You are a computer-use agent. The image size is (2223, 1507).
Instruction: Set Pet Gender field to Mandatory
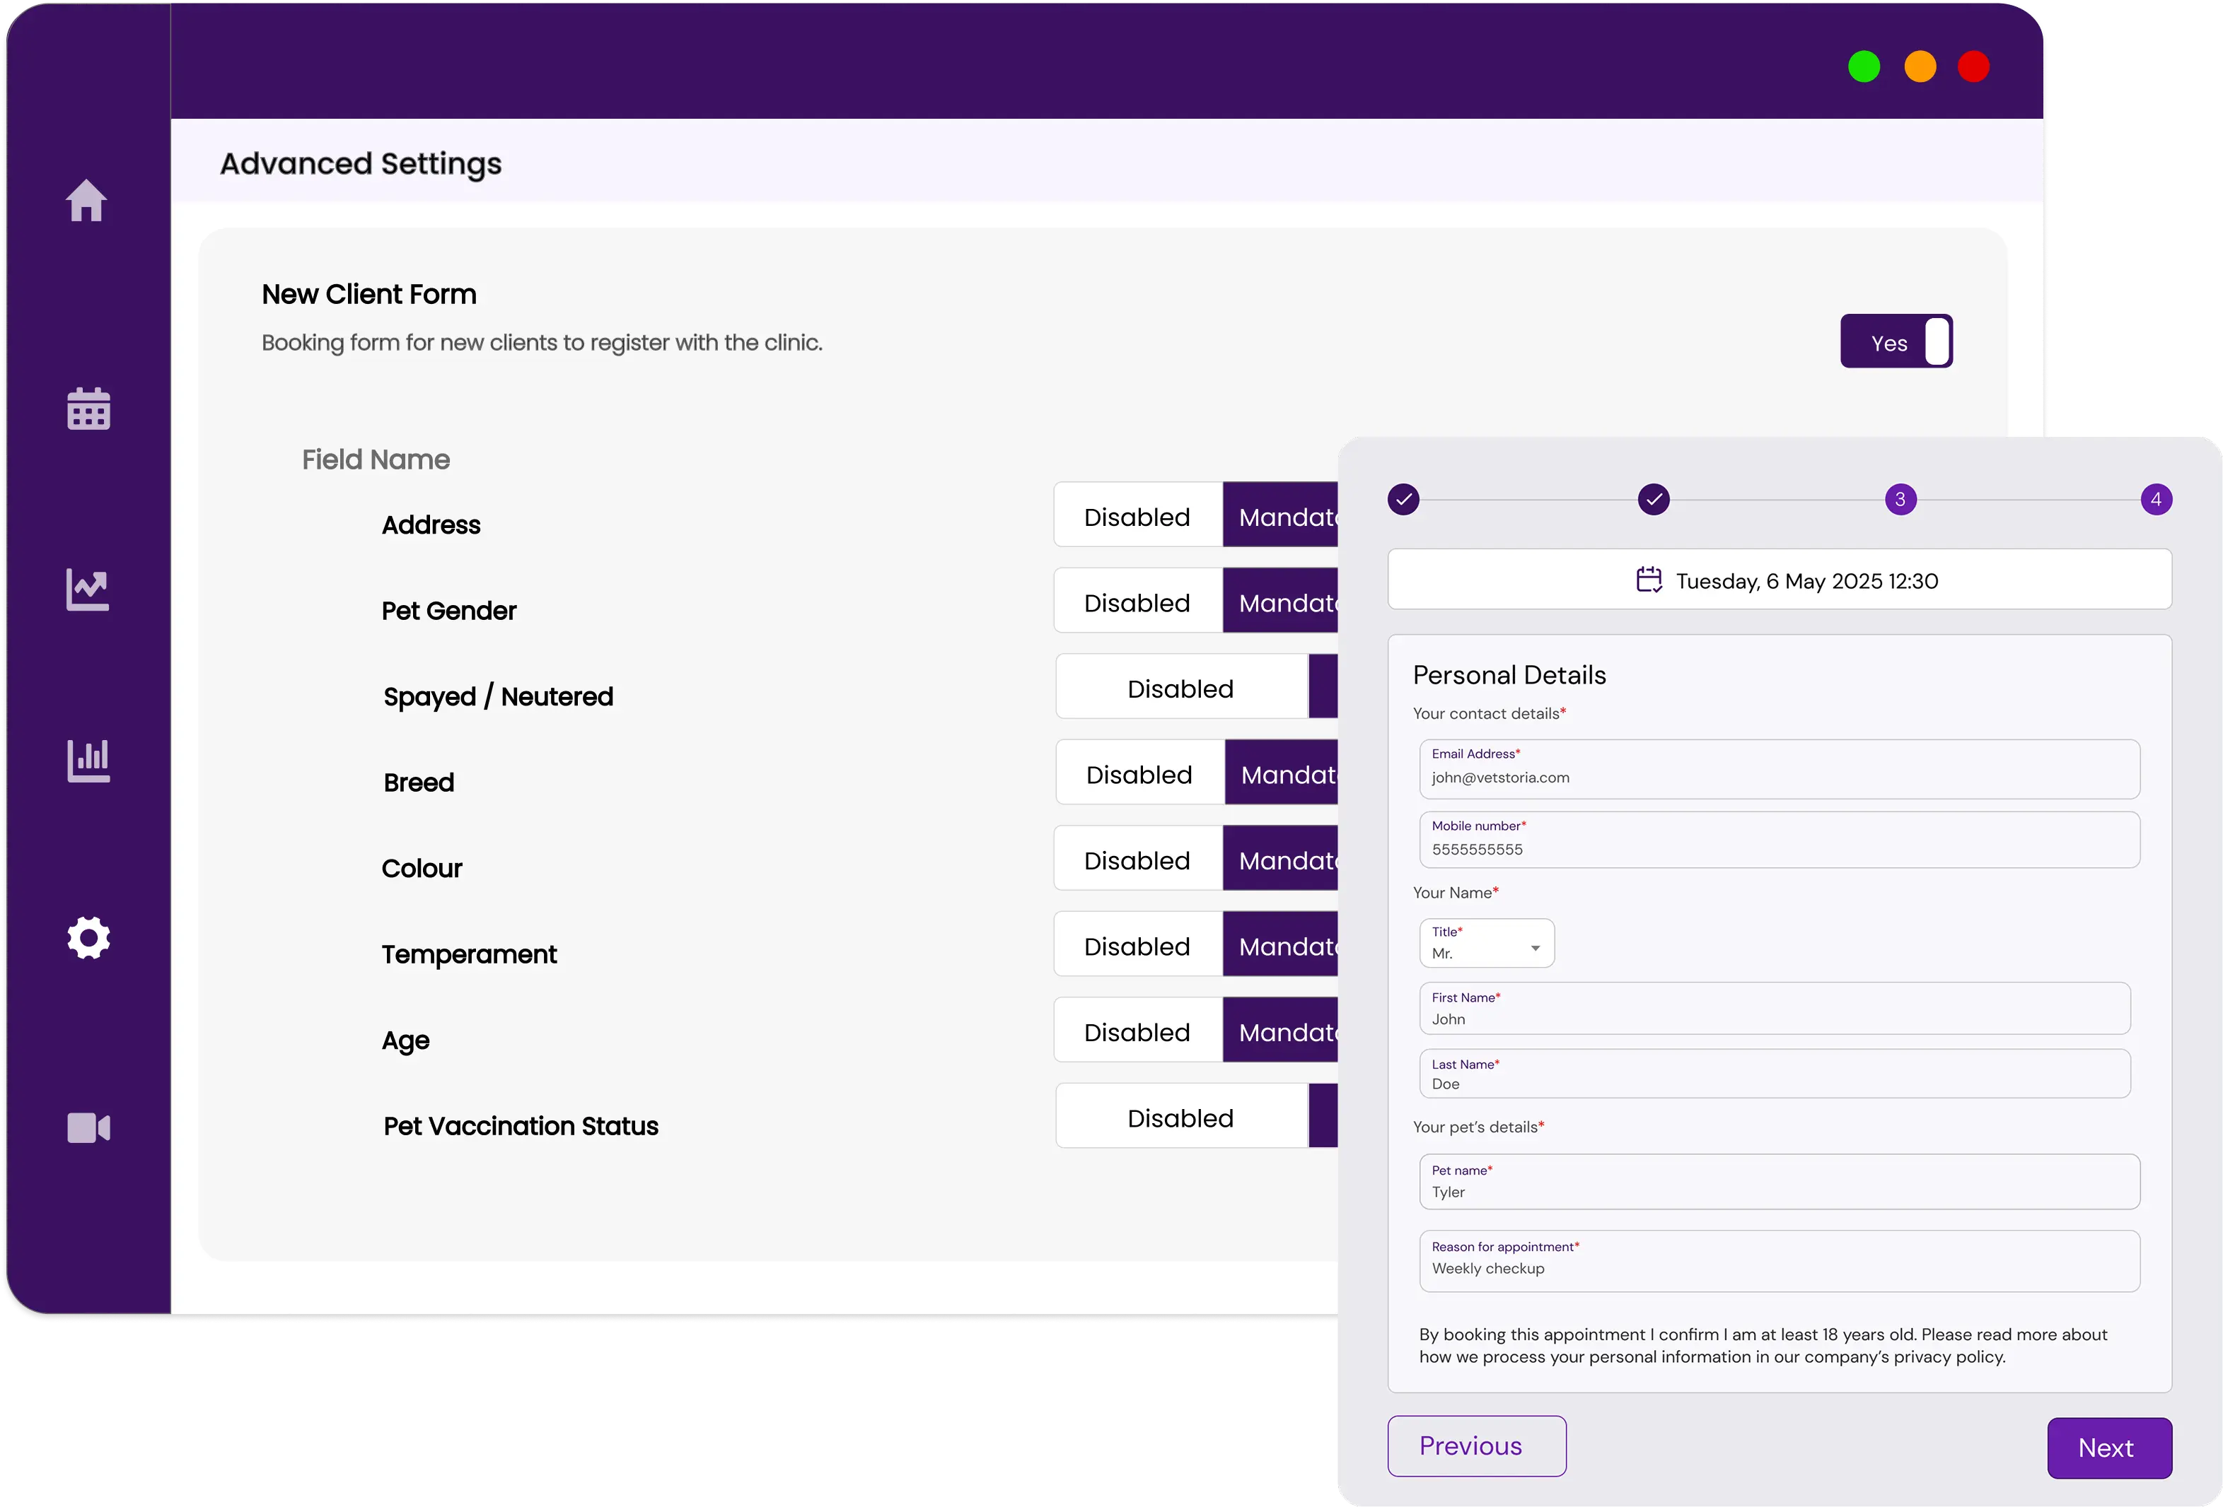click(x=1282, y=602)
